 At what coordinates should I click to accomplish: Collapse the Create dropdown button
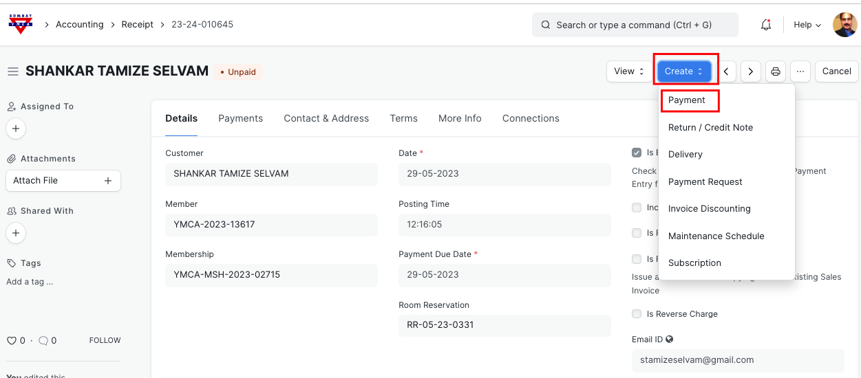[x=683, y=71]
